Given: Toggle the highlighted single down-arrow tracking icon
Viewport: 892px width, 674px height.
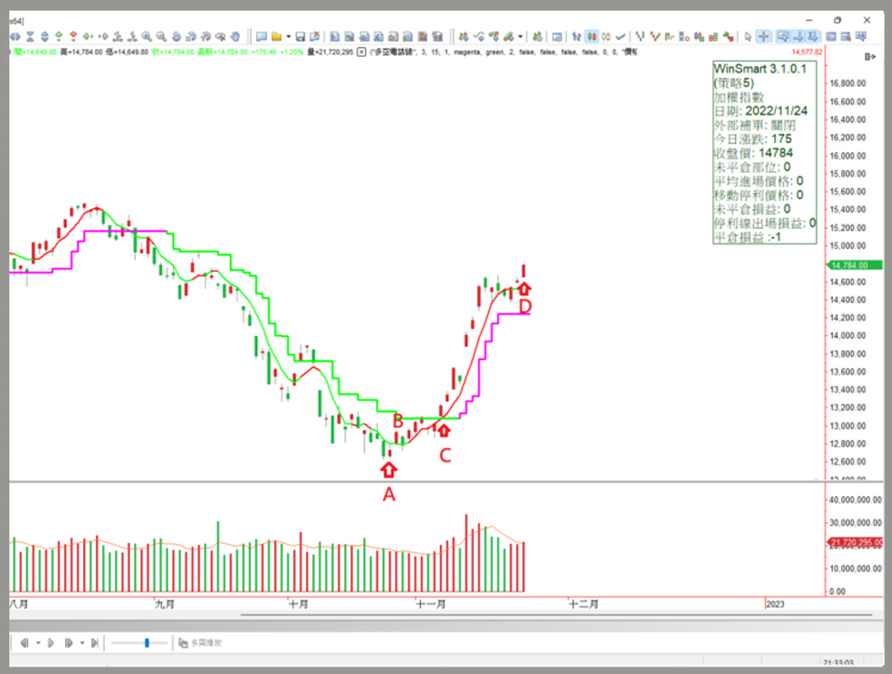Looking at the screenshot, I should coord(798,37).
